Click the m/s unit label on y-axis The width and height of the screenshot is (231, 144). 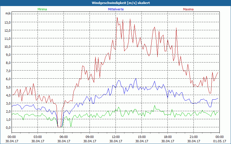coord(8,14)
